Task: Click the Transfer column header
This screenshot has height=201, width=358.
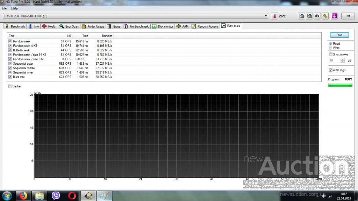Action: click(x=102, y=36)
